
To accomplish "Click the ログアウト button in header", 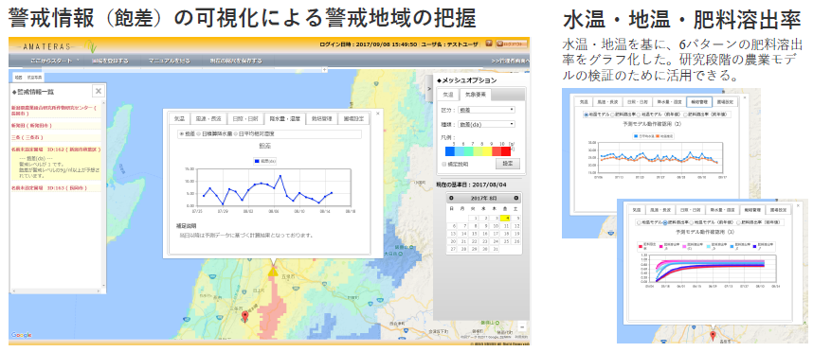I will coord(512,44).
